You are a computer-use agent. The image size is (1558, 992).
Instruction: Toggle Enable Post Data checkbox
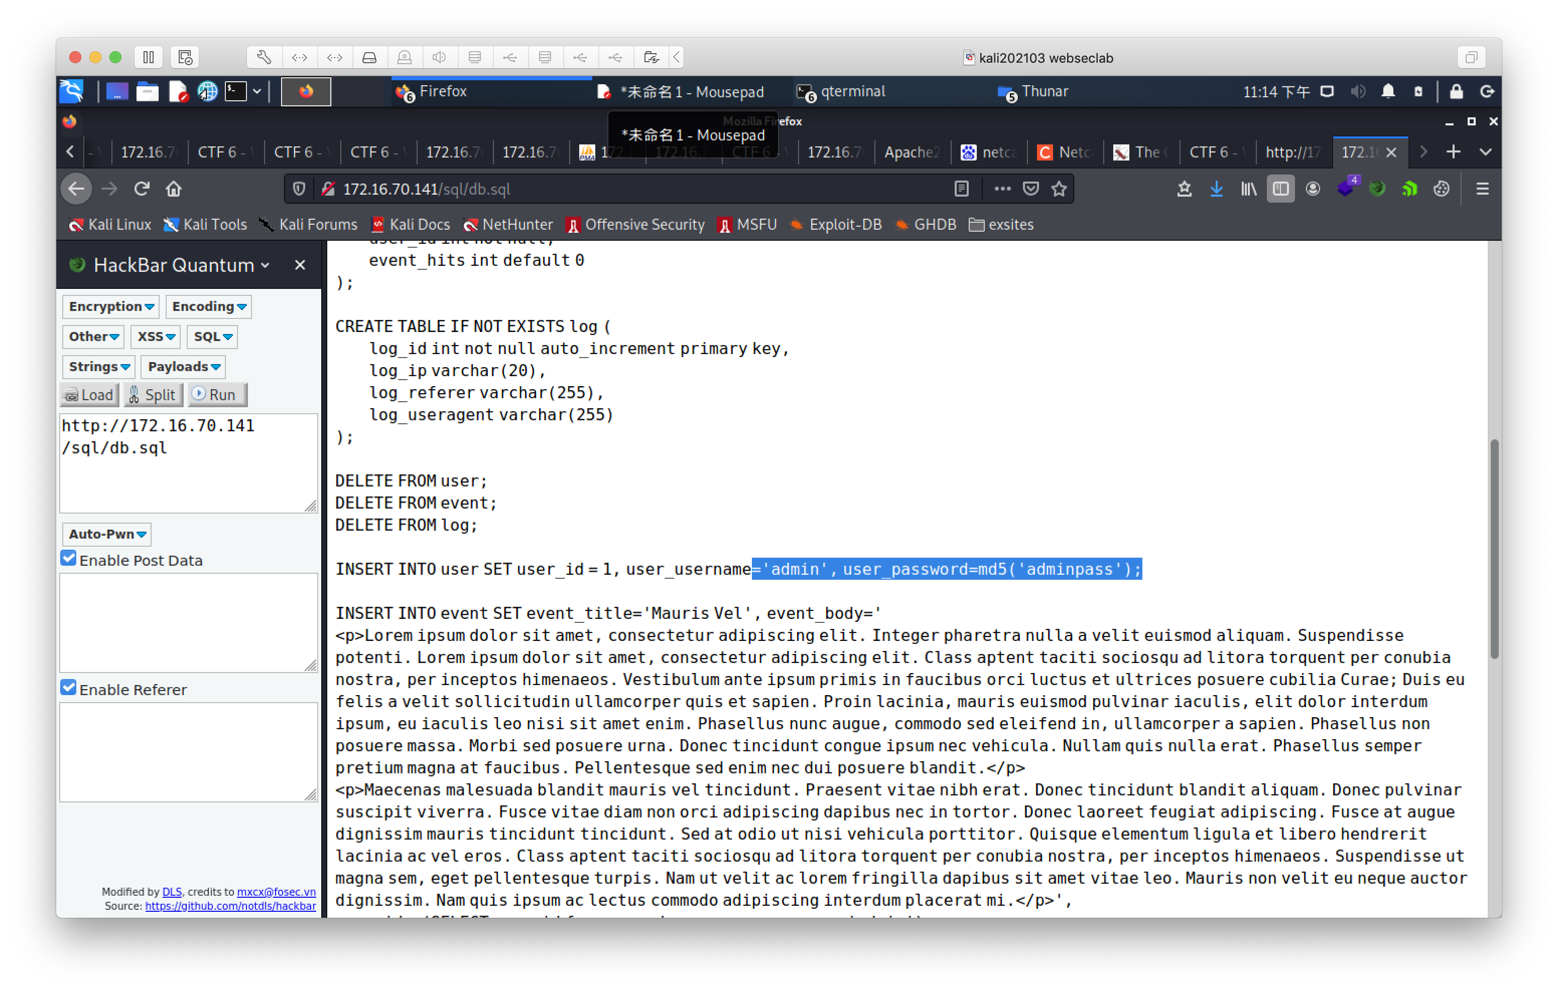69,559
